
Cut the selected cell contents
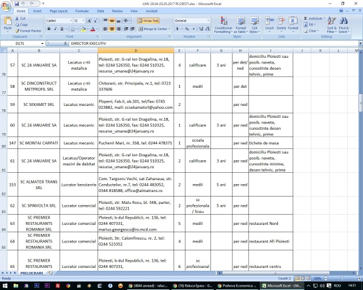(x=20, y=19)
